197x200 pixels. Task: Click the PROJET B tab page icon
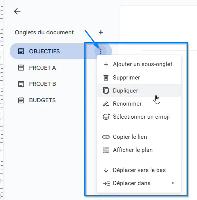point(21,84)
